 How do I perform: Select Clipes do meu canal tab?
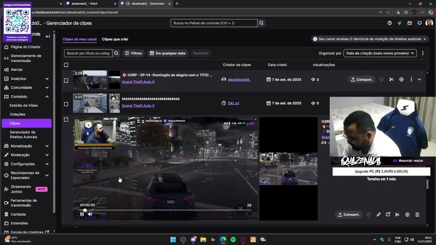[79, 39]
